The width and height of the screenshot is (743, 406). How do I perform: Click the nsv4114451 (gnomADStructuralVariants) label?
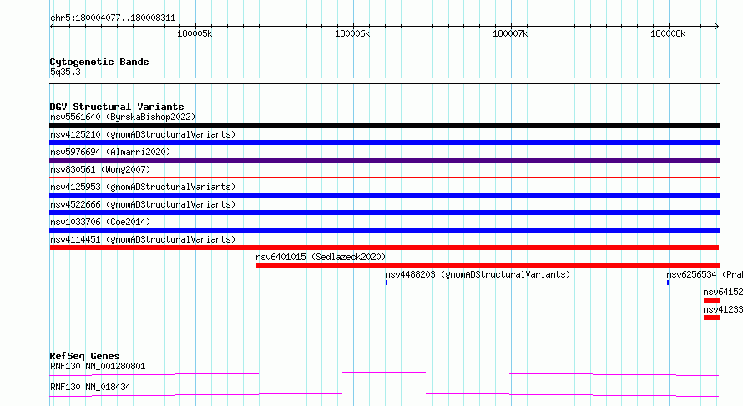pos(143,239)
